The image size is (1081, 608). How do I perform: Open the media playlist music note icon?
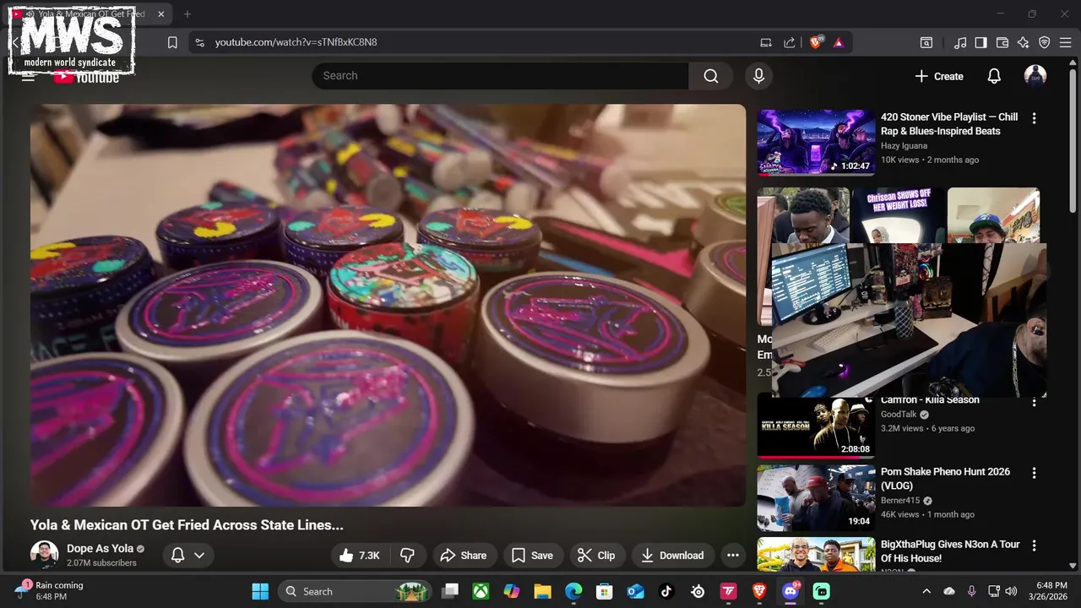pos(960,42)
